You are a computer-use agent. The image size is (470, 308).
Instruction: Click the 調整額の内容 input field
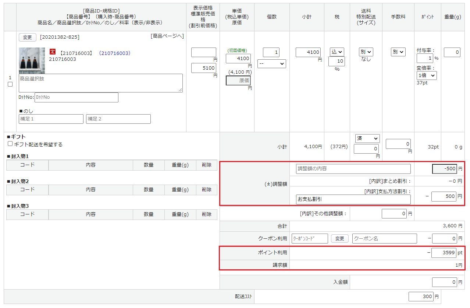click(x=353, y=169)
